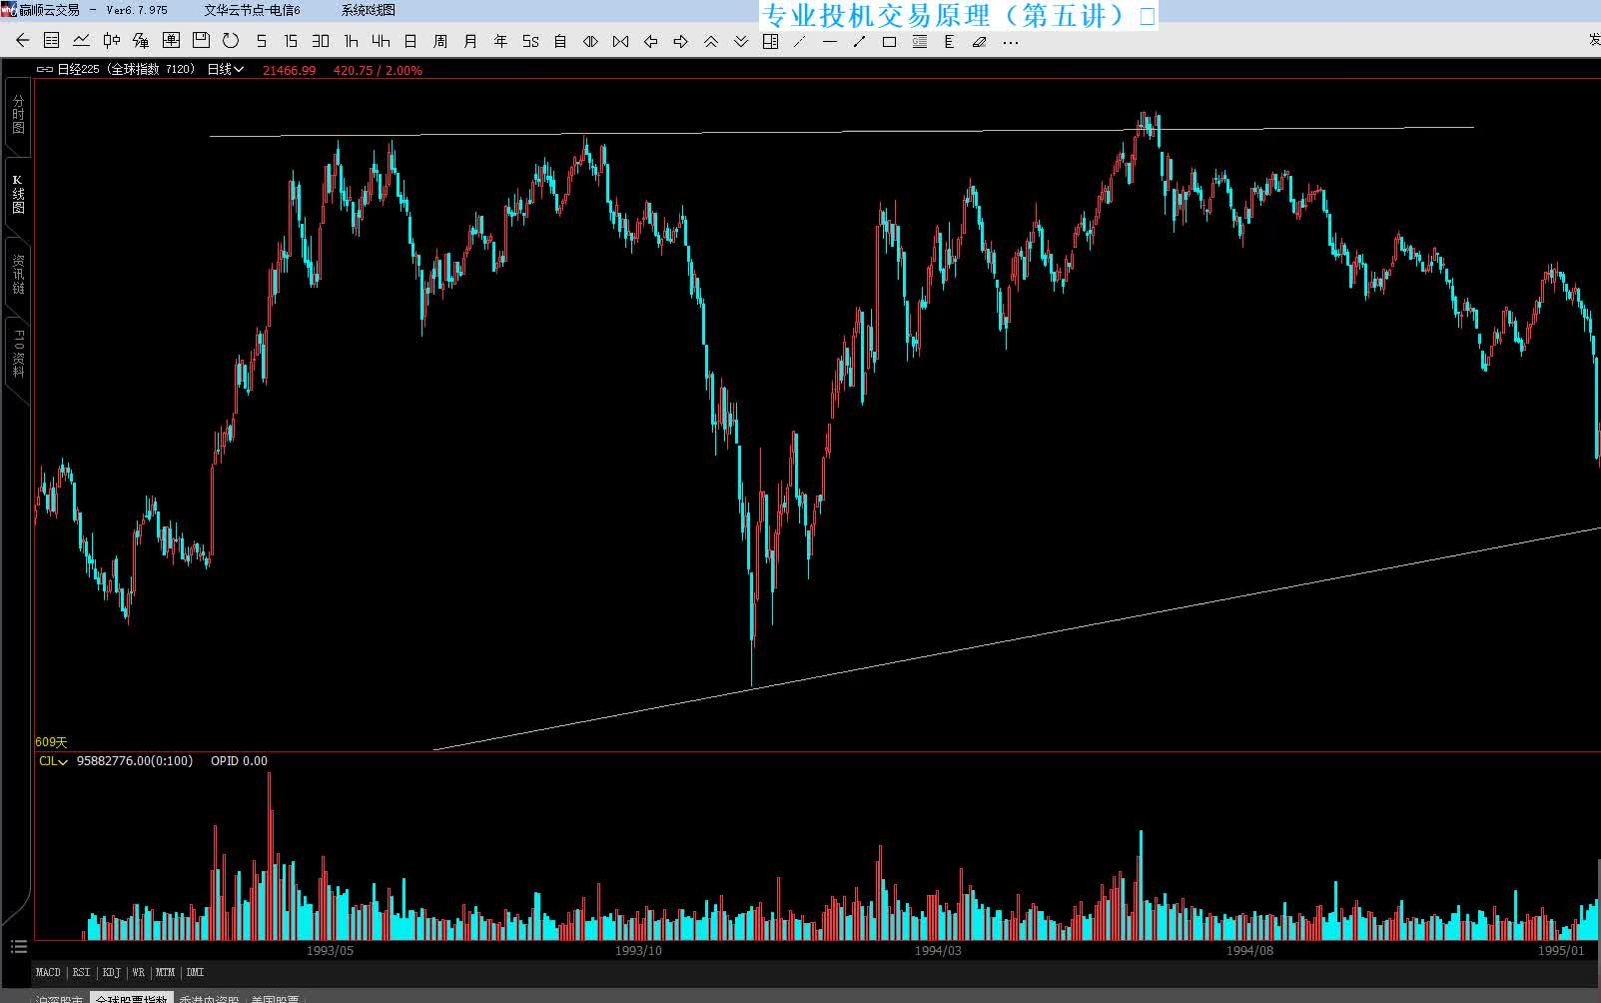Switch indicator to DMI
Screen dimensions: 1601x1003
click(x=195, y=972)
